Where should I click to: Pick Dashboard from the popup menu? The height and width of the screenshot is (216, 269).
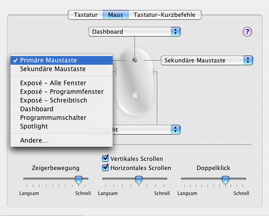click(x=62, y=109)
